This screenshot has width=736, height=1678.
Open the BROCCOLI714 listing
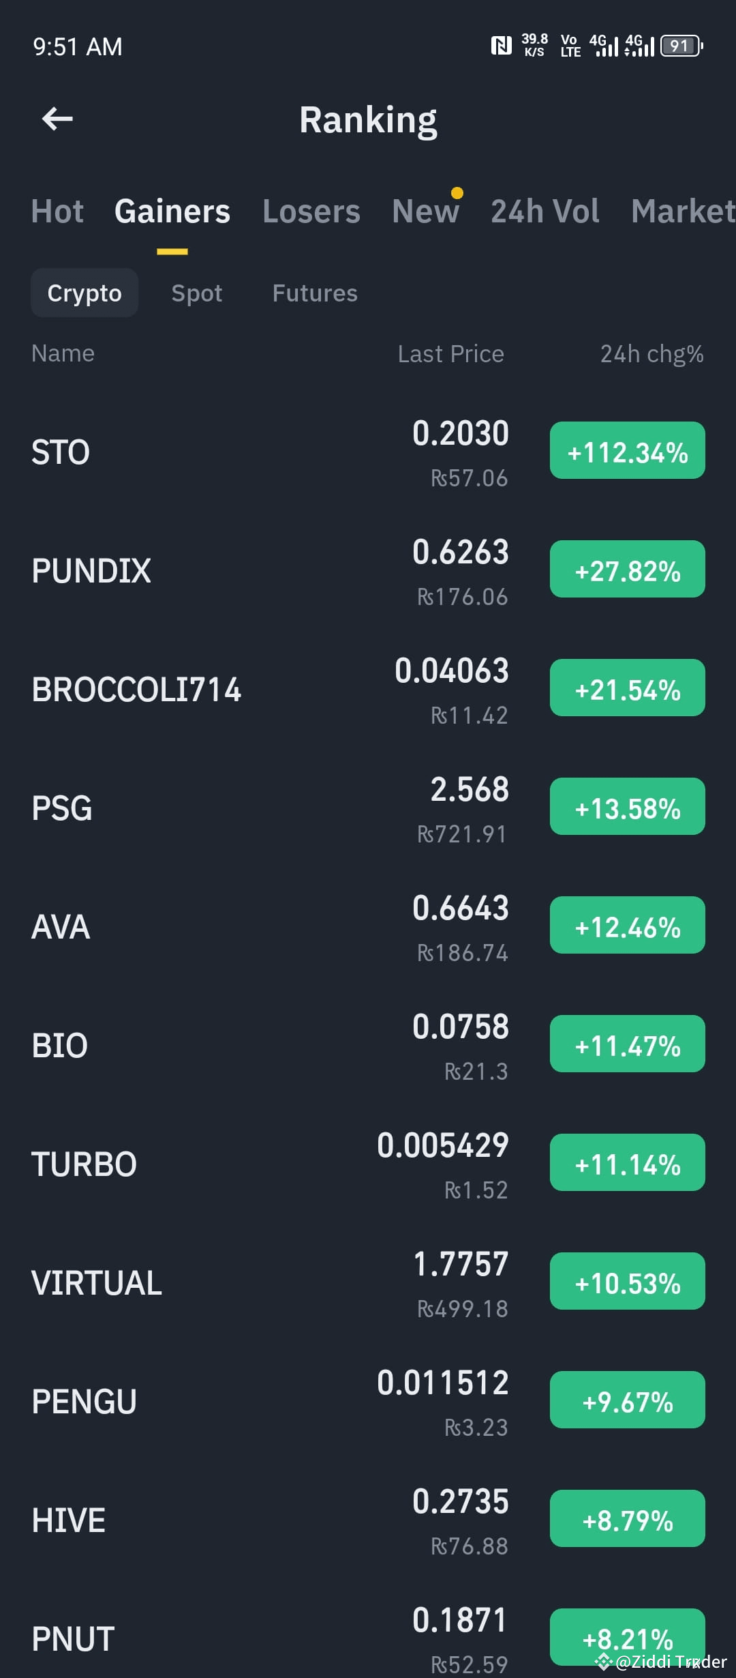point(368,690)
